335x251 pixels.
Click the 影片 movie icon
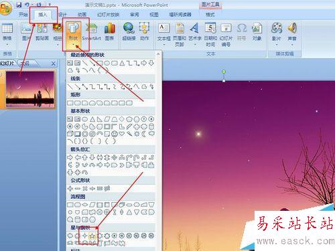click(x=277, y=29)
